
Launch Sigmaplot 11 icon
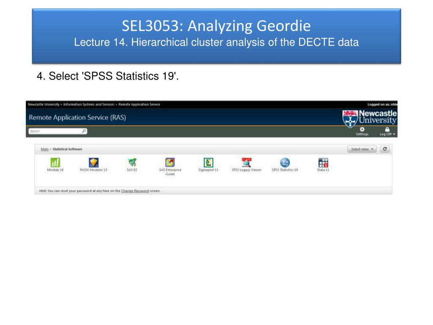click(x=208, y=162)
